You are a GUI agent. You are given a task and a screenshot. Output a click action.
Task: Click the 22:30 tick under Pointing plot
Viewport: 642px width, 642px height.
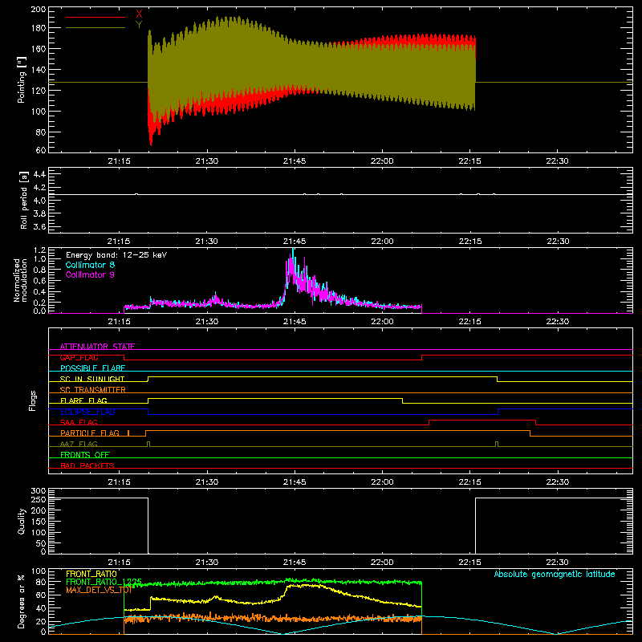[557, 161]
